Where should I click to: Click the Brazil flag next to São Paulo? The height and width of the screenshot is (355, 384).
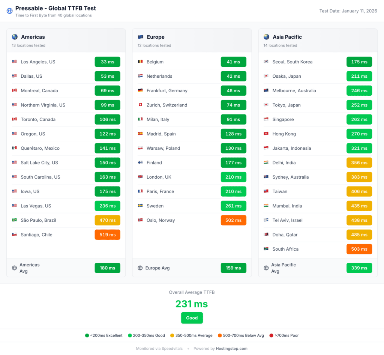point(15,220)
